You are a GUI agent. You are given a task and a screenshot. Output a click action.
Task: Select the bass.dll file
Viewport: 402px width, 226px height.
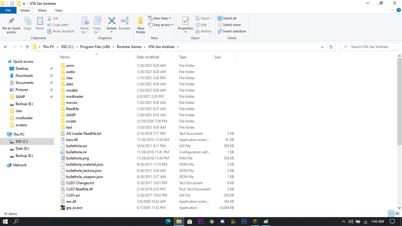tap(72, 140)
